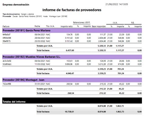Select group header 'Proveedor [00191] Garcia Perez Mariano'

(72, 31)
